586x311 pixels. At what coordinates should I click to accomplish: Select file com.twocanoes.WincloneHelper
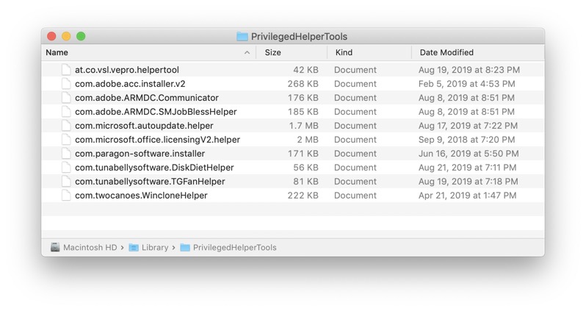click(141, 196)
